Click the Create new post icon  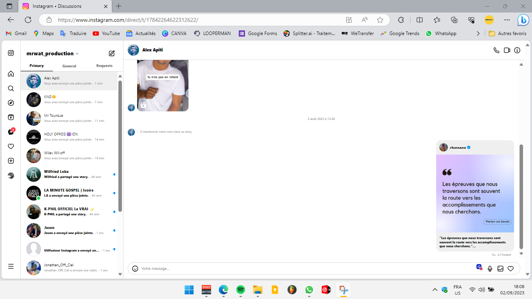11,161
